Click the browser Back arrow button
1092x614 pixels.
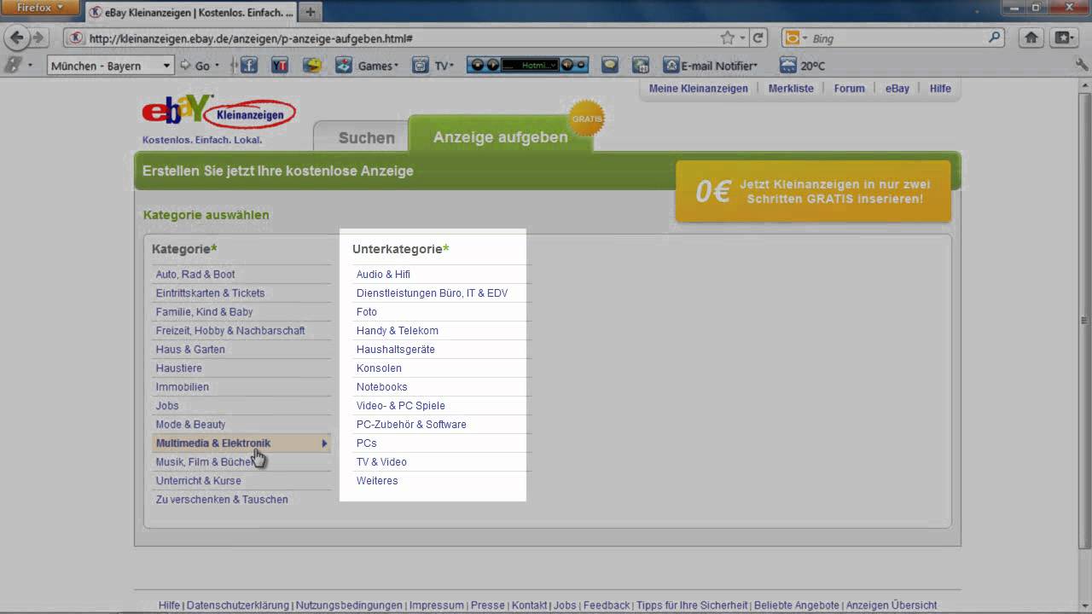click(16, 38)
